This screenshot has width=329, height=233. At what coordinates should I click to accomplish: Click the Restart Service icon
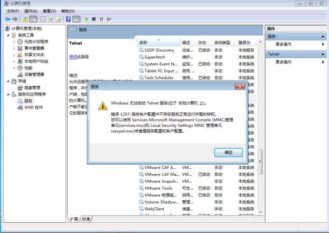[x=109, y=19]
